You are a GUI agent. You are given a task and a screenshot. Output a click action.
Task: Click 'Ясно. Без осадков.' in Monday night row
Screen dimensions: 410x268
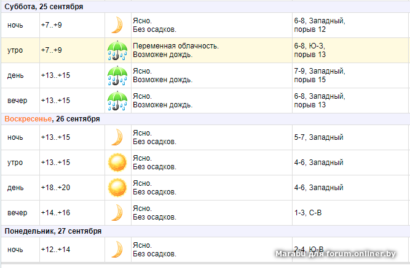tap(154, 250)
